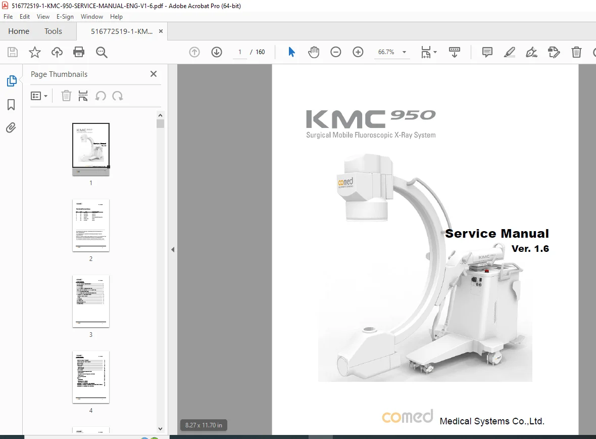The height and width of the screenshot is (439, 596).
Task: Open thumbnail panel options dropdown
Action: pyautogui.click(x=39, y=96)
